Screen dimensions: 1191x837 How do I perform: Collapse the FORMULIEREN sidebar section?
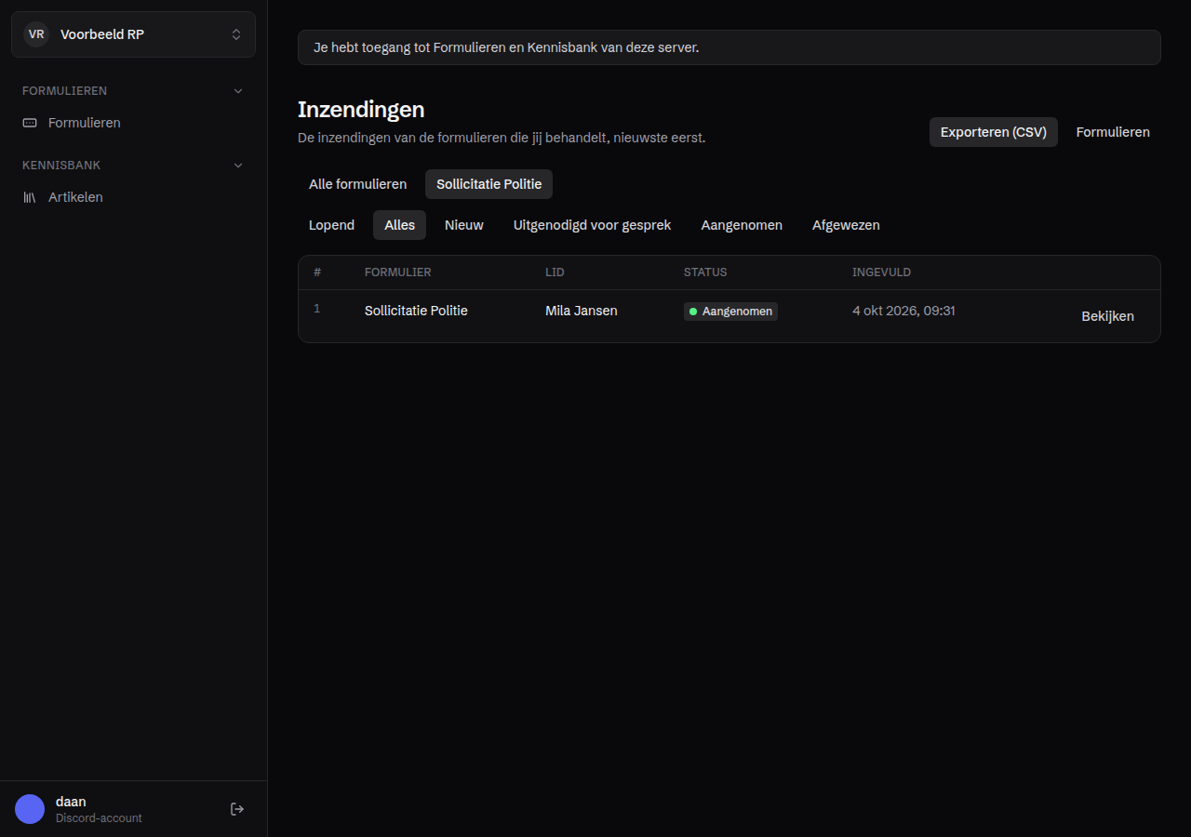coord(133,91)
